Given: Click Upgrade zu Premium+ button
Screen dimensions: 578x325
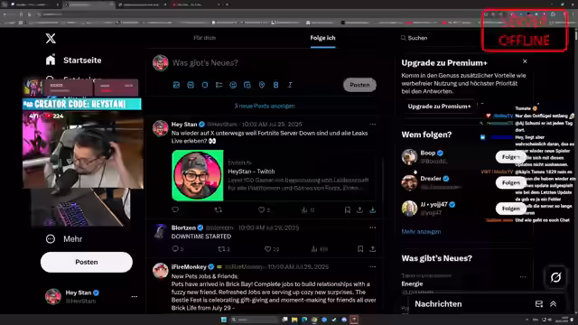Looking at the screenshot, I should coord(439,107).
